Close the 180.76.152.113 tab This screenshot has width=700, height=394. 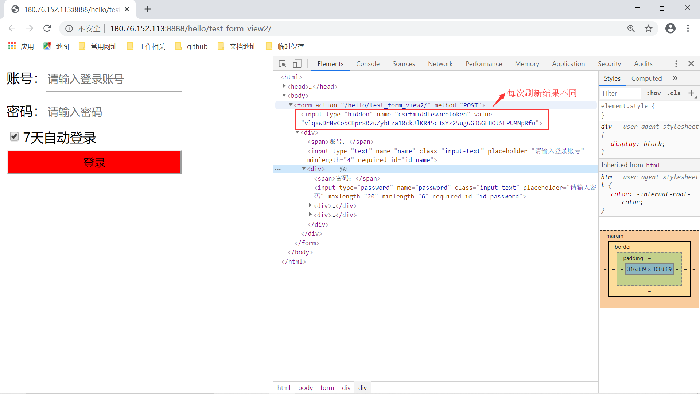[127, 9]
